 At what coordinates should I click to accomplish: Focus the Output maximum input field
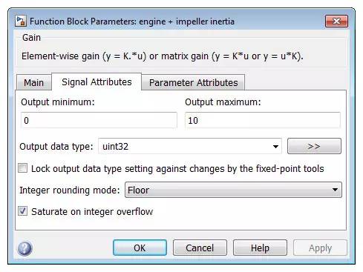(x=263, y=120)
